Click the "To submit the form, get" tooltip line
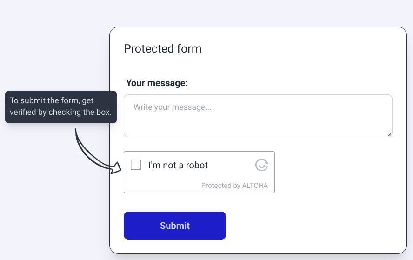 point(52,100)
